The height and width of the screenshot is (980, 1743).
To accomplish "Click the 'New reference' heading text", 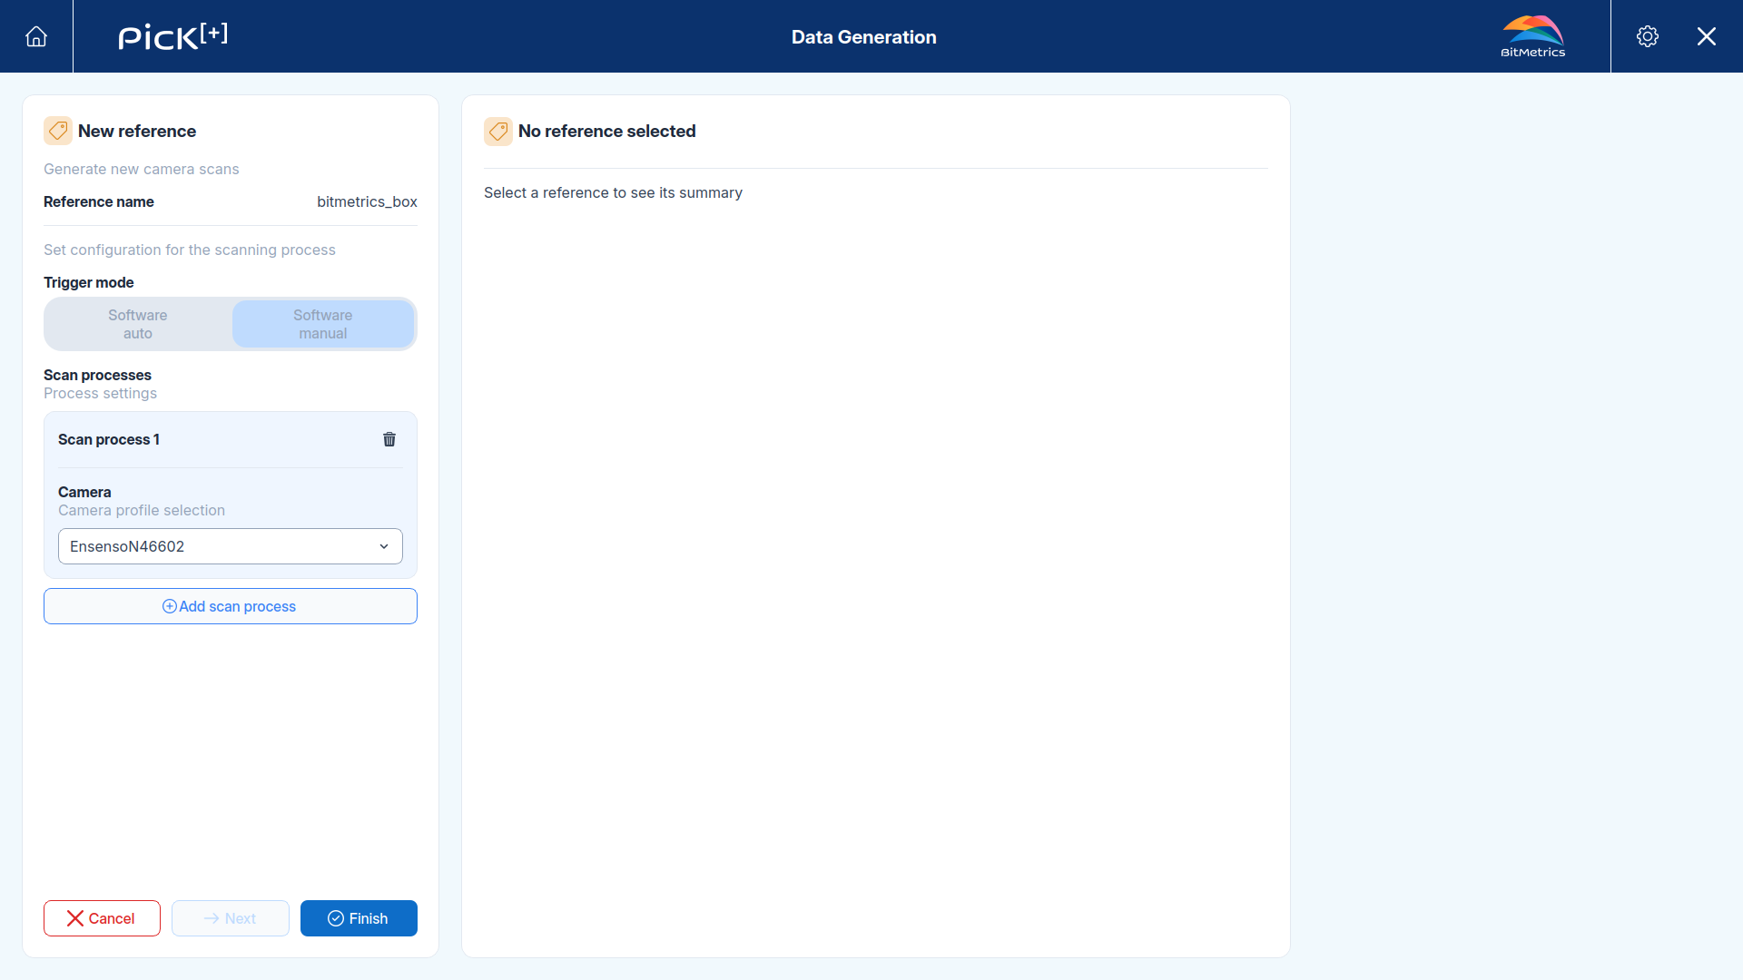I will [x=137, y=131].
